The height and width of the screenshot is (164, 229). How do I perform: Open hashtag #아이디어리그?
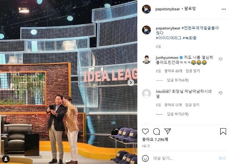click(169, 38)
